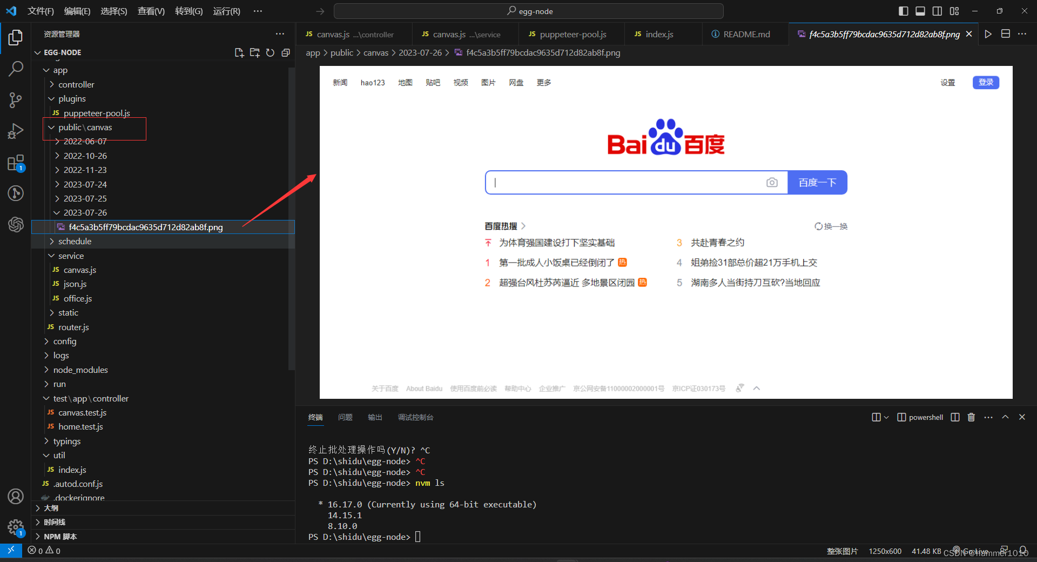Switch to 问题 panel tab
This screenshot has height=562, width=1037.
tap(345, 417)
